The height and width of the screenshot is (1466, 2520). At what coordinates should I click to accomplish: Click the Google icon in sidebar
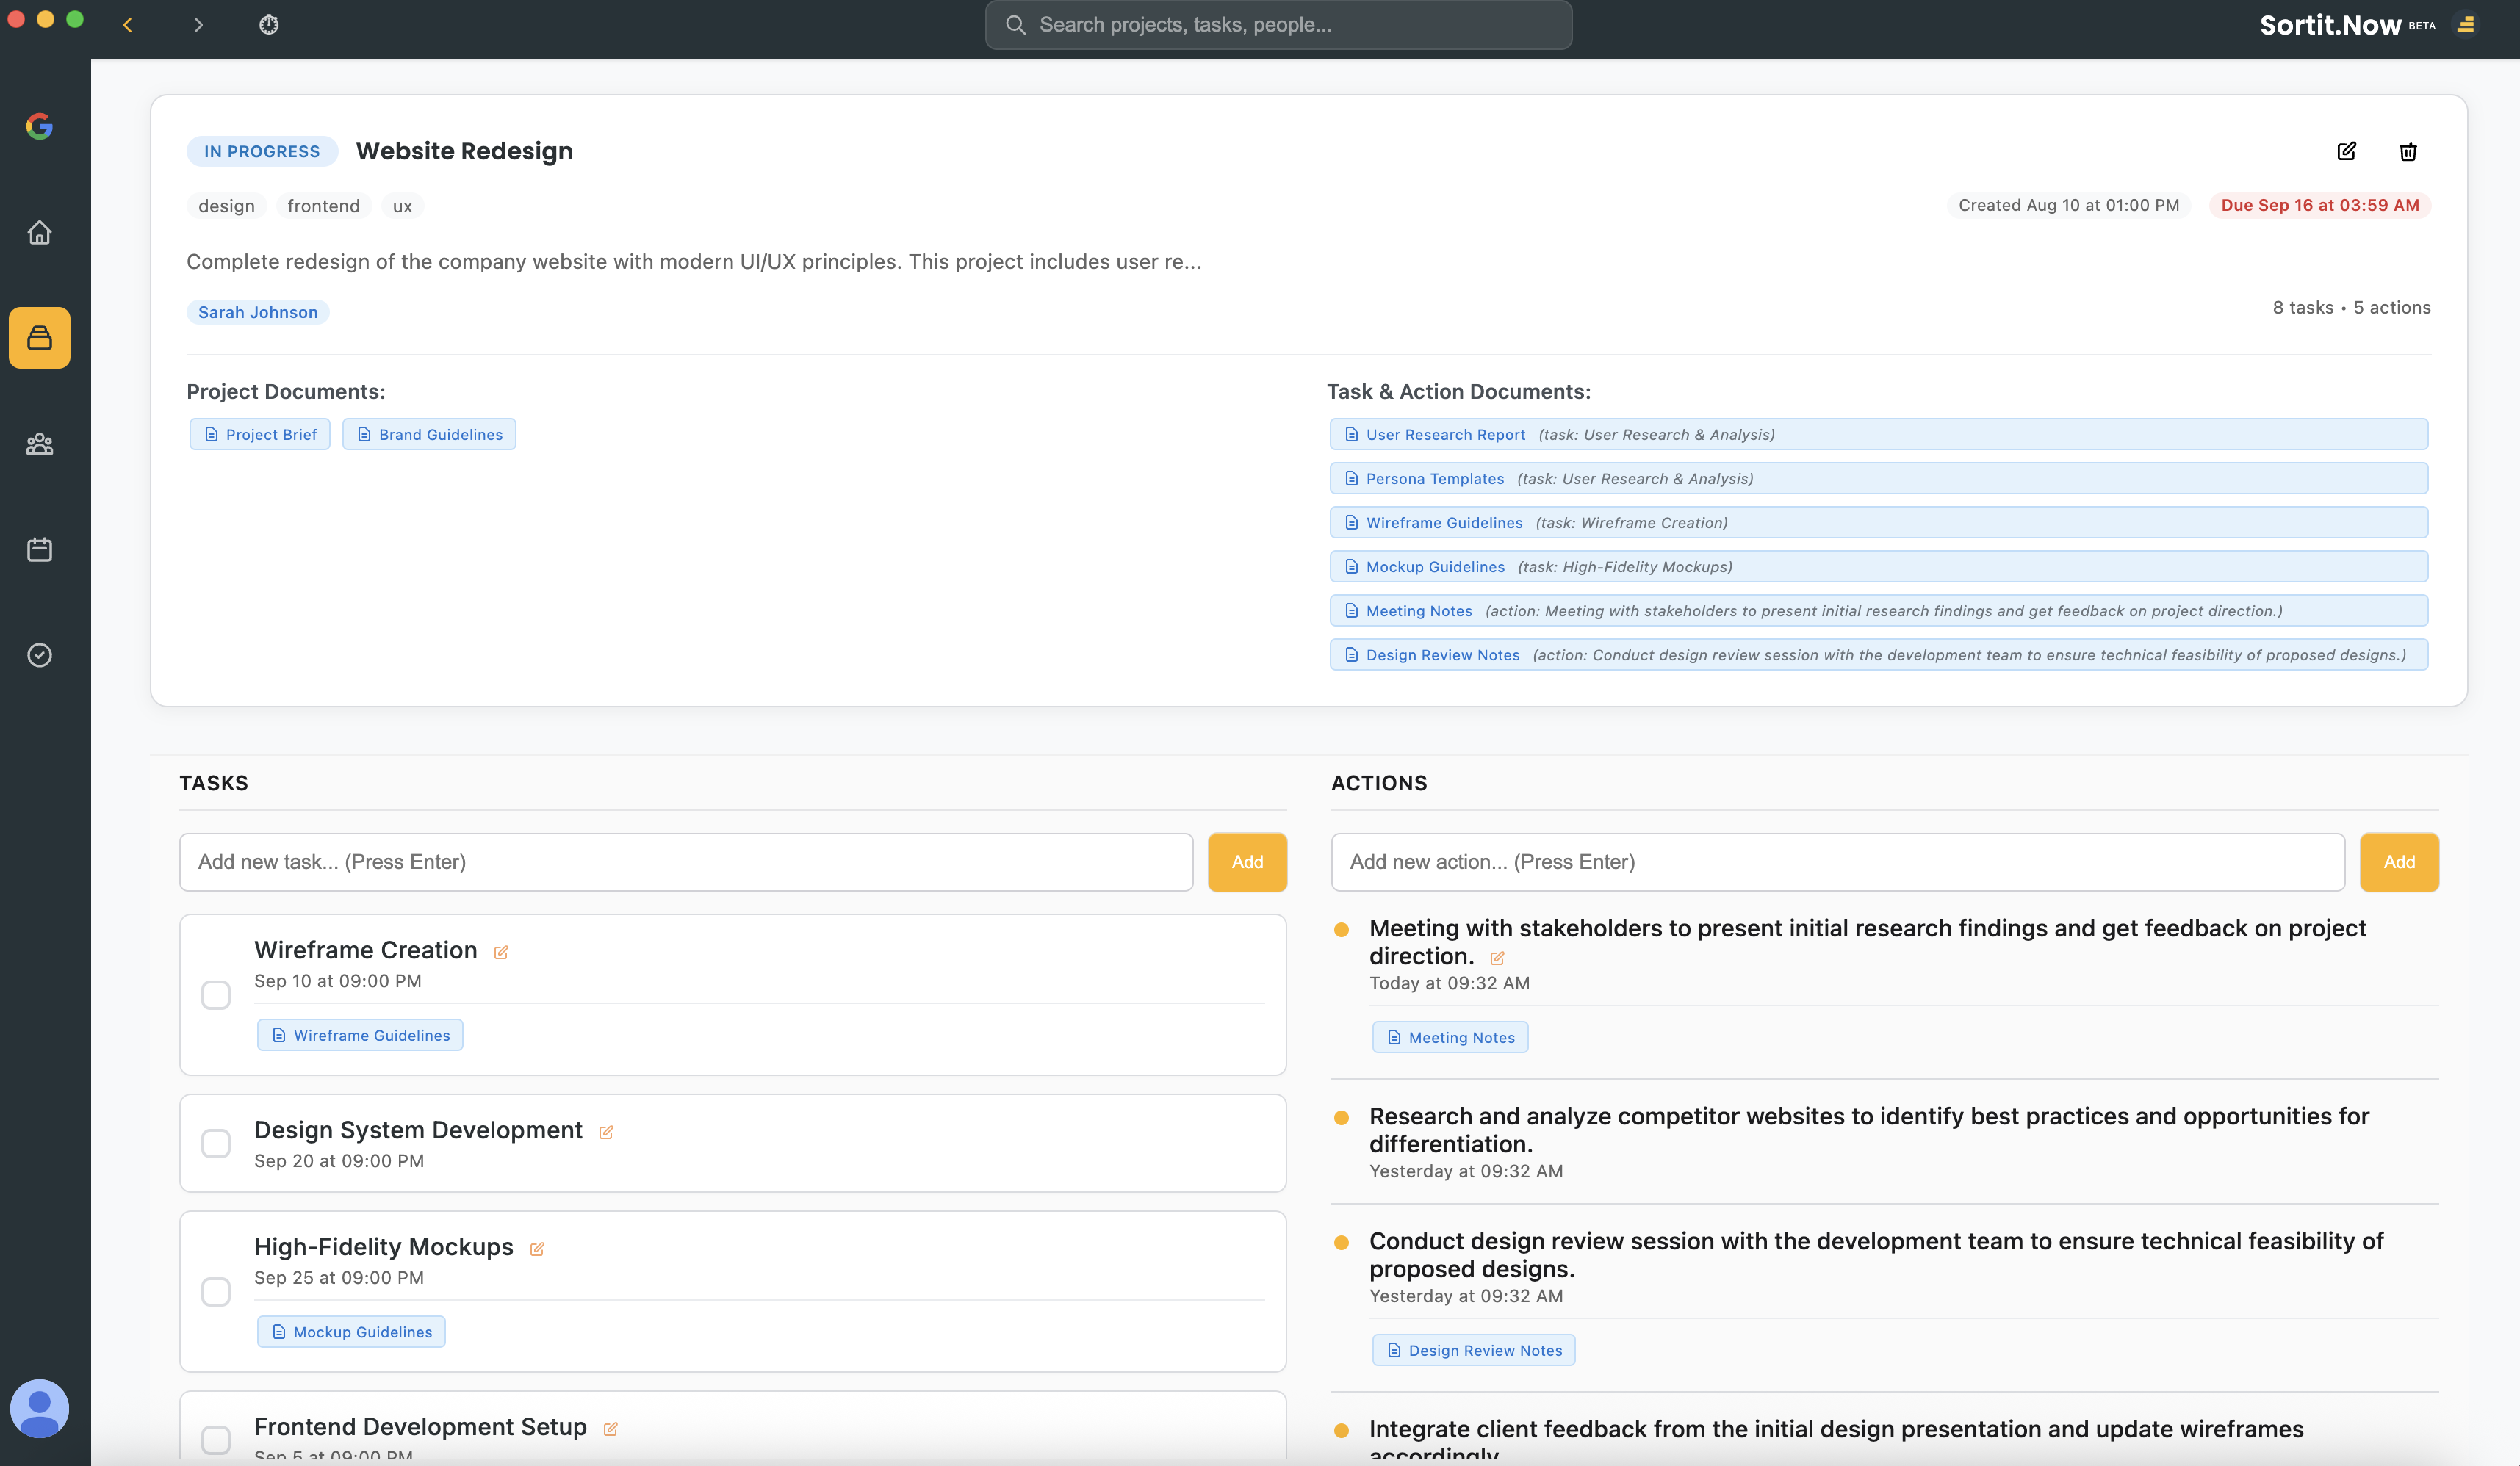pos(39,126)
